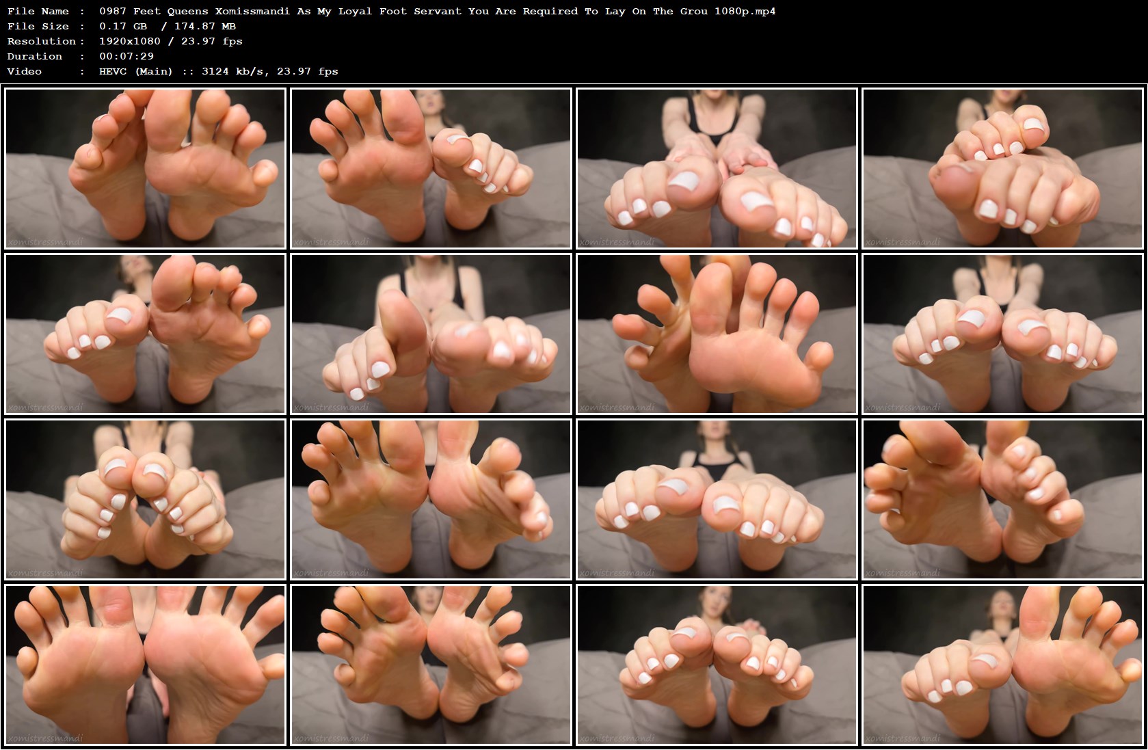Click the resolution value 1920x1080 / 23.97 fps
Viewport: 1148px width, 750px height.
171,41
